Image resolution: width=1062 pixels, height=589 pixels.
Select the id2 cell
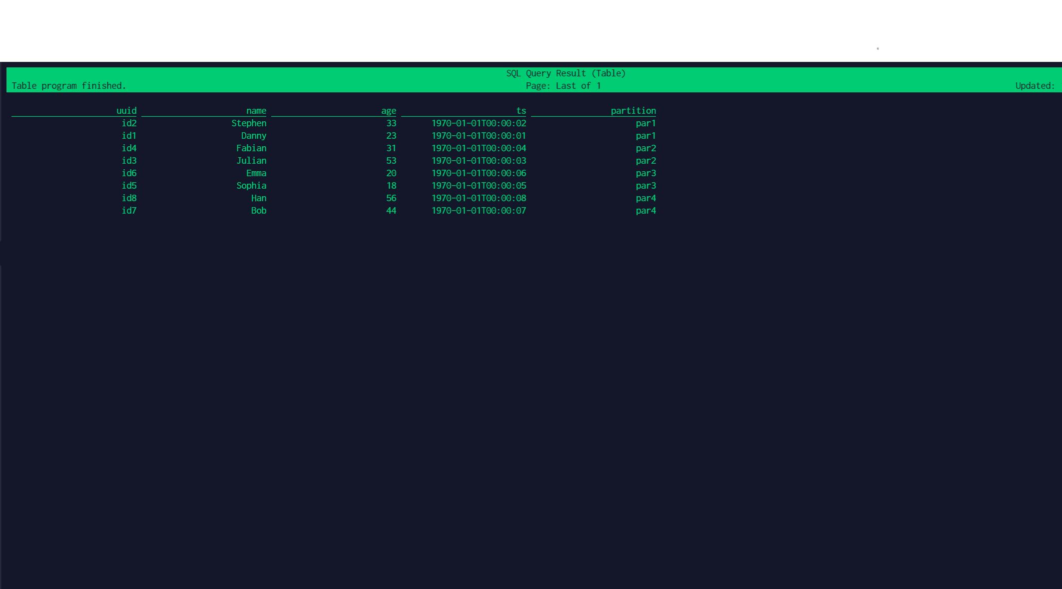[129, 123]
